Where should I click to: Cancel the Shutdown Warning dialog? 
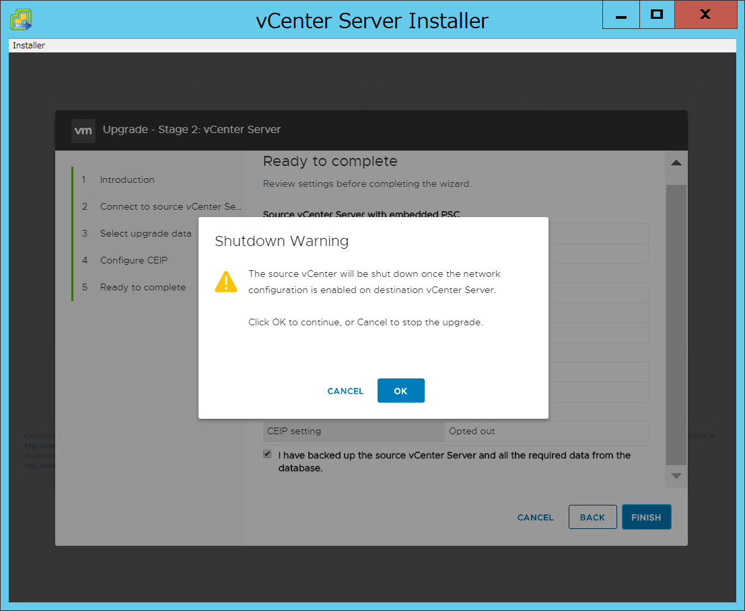pos(345,391)
